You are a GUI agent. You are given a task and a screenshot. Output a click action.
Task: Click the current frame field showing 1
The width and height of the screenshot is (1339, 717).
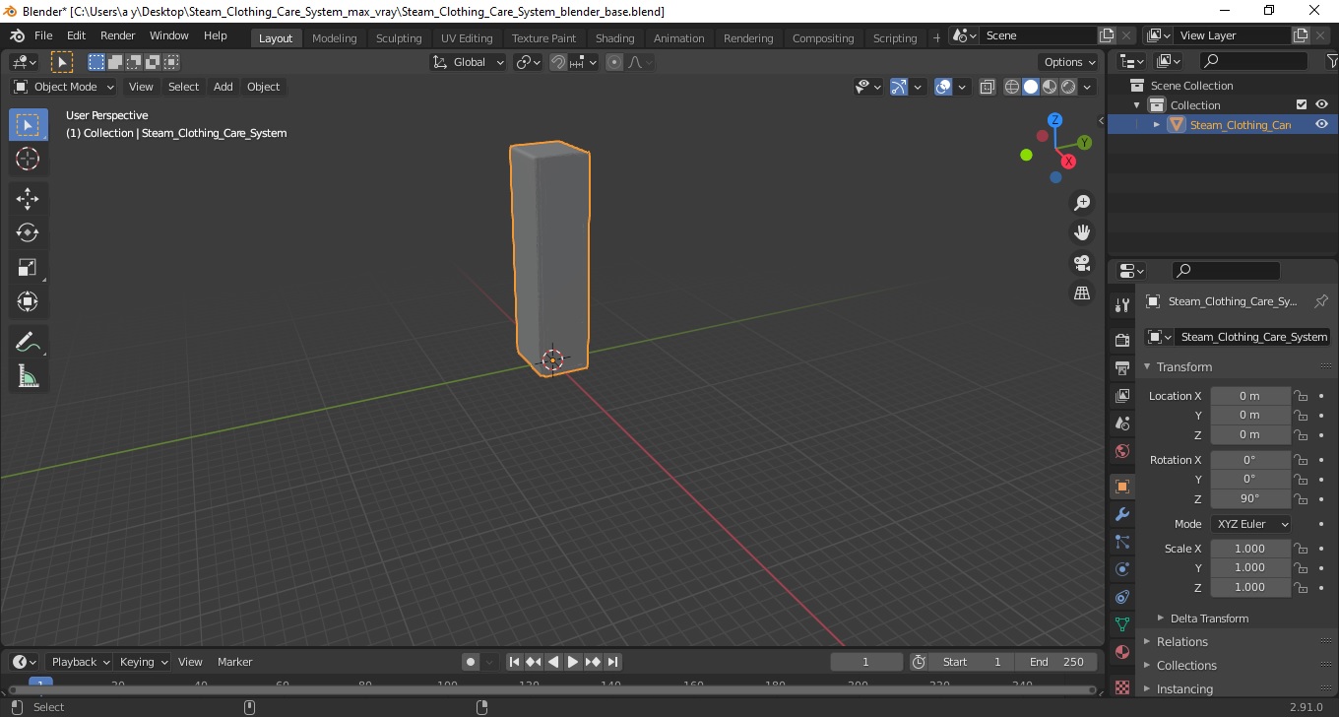pyautogui.click(x=866, y=662)
